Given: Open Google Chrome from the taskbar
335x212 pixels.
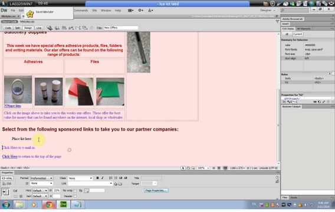Looking at the screenshot, I should point(49,205).
